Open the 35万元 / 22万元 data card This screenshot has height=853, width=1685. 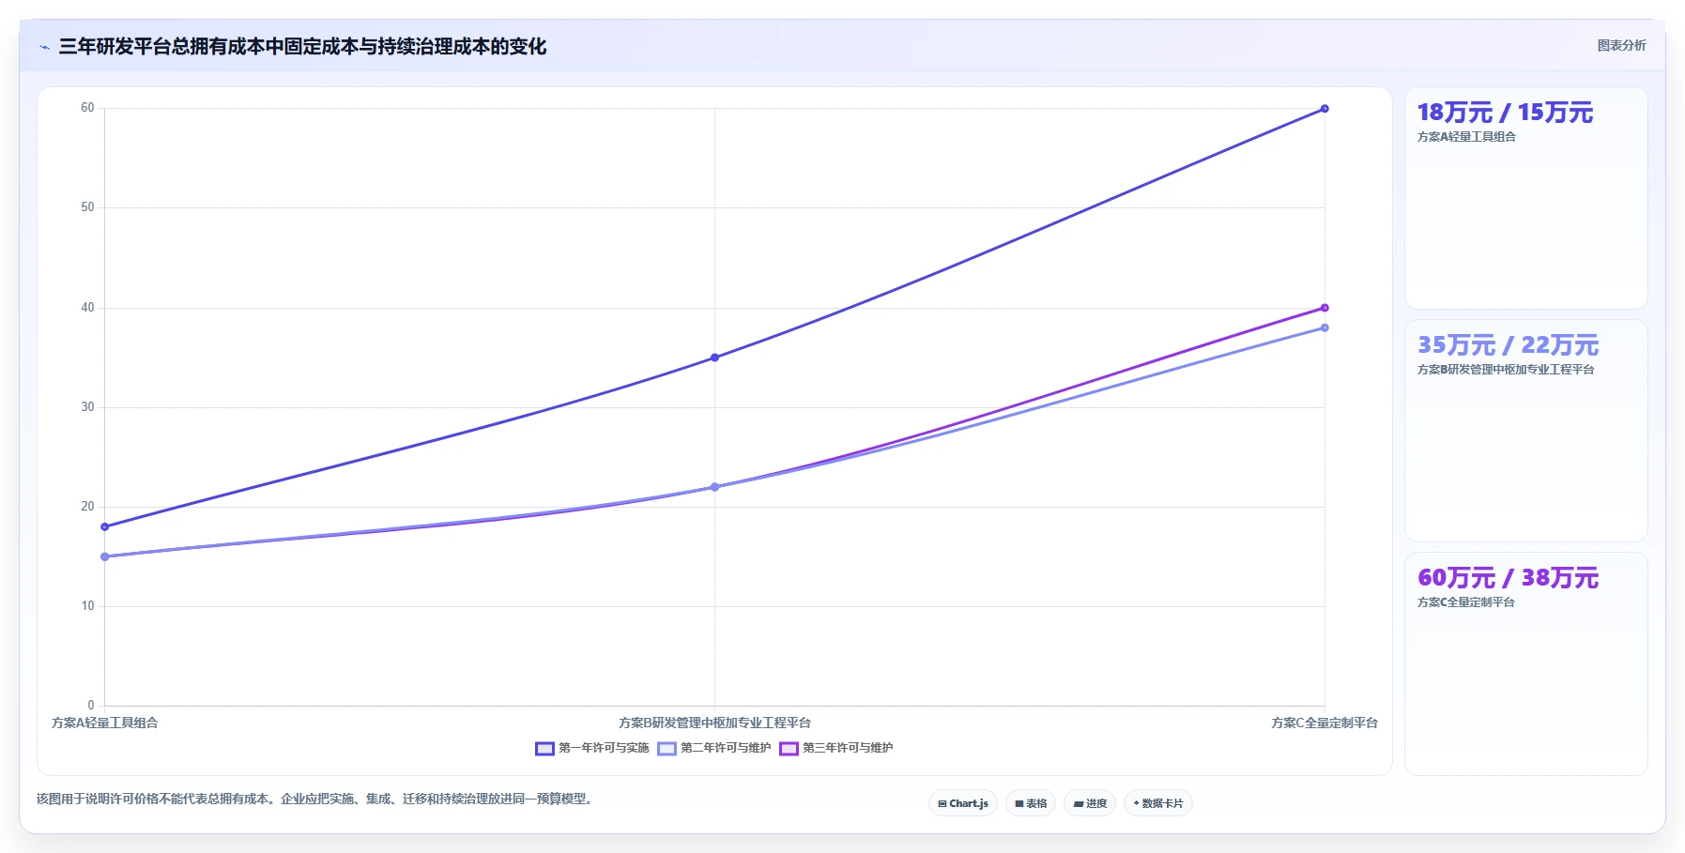coord(1525,431)
